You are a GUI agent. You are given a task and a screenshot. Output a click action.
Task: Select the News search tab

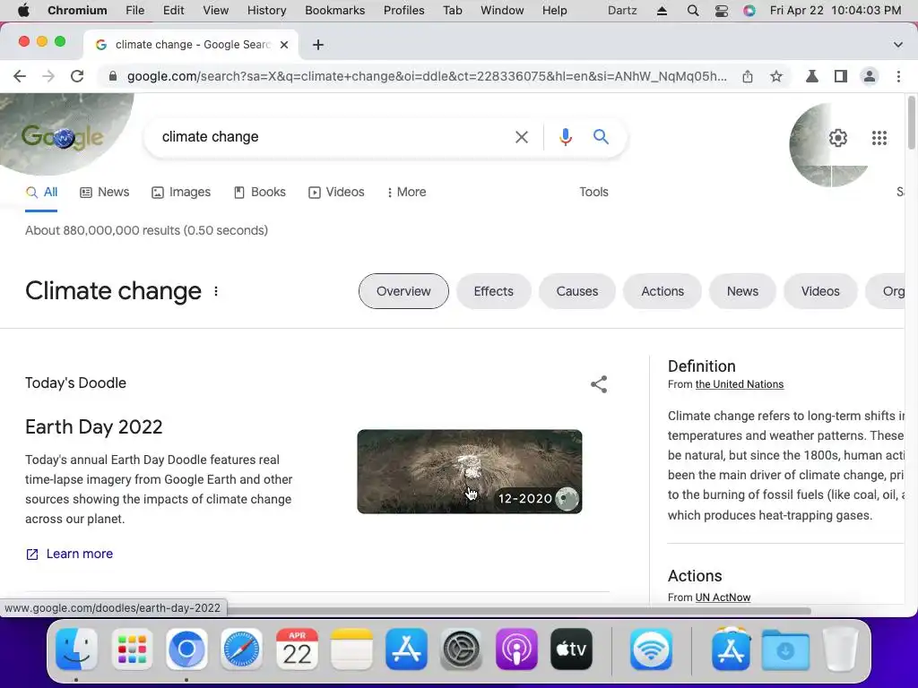tap(104, 192)
